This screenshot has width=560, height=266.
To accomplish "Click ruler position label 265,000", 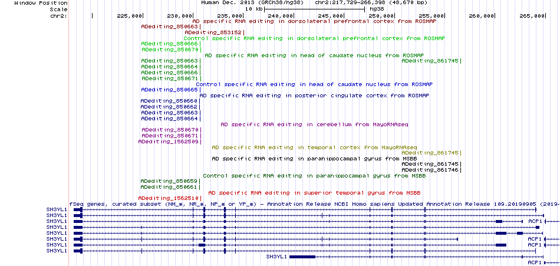I will coord(532,16).
